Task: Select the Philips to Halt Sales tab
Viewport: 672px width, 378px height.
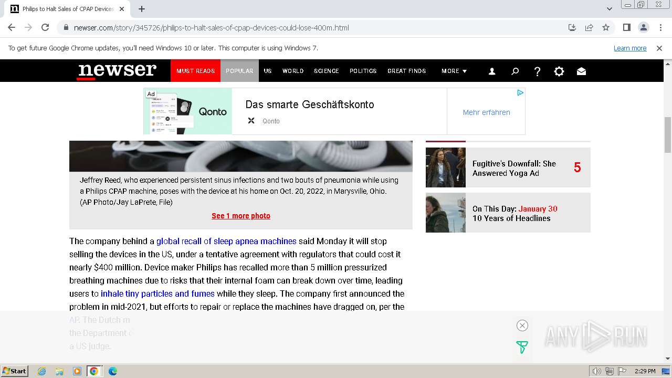Action: [67, 9]
